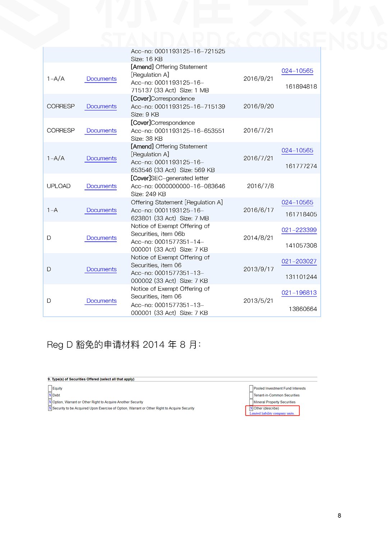Viewport: 388px width, 549px height.
Task: Select film number 141057308
Action: (301, 246)
